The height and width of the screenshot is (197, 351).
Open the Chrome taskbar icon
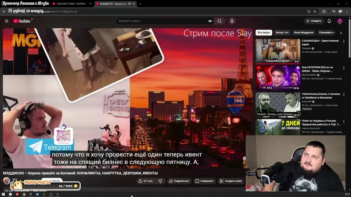(24, 194)
